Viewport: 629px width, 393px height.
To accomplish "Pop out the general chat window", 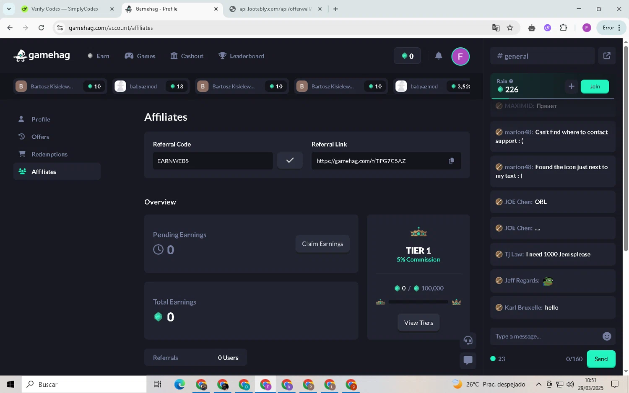I will pos(607,56).
